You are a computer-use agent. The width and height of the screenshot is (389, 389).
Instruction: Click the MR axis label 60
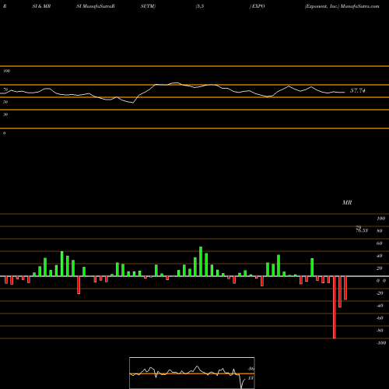point(380,244)
